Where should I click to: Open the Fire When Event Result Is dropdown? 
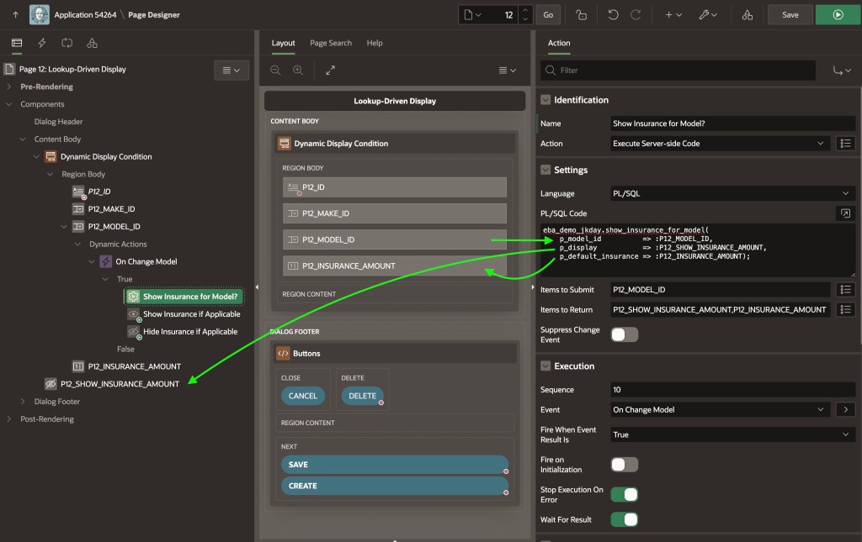pyautogui.click(x=732, y=434)
